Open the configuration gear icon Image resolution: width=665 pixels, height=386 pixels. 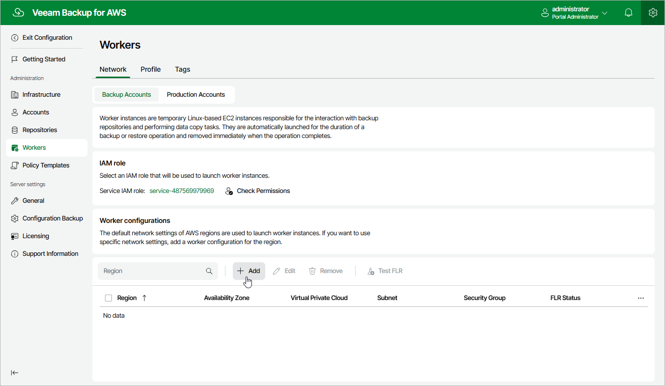(x=653, y=13)
